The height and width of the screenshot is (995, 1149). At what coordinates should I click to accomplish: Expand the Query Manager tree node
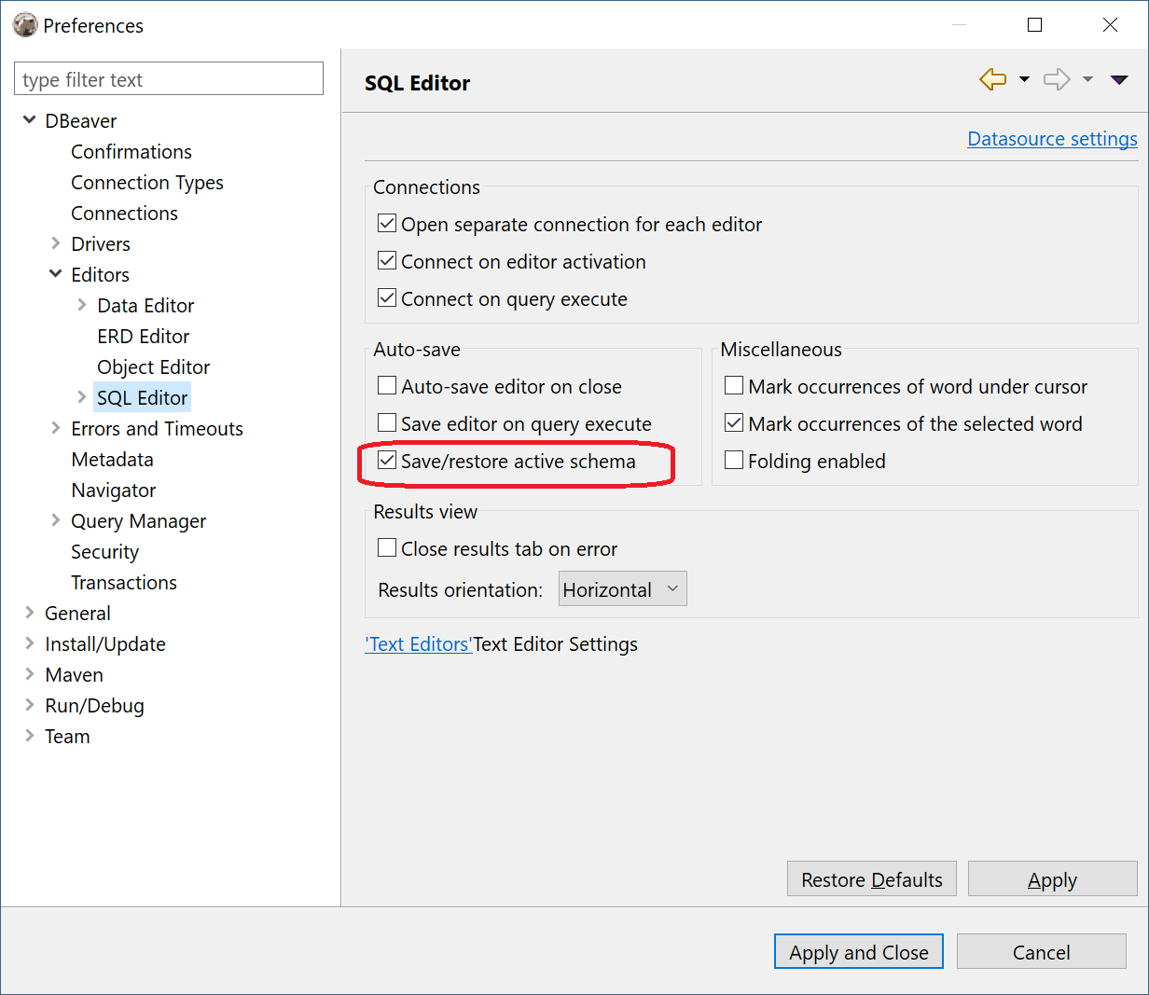coord(56,520)
